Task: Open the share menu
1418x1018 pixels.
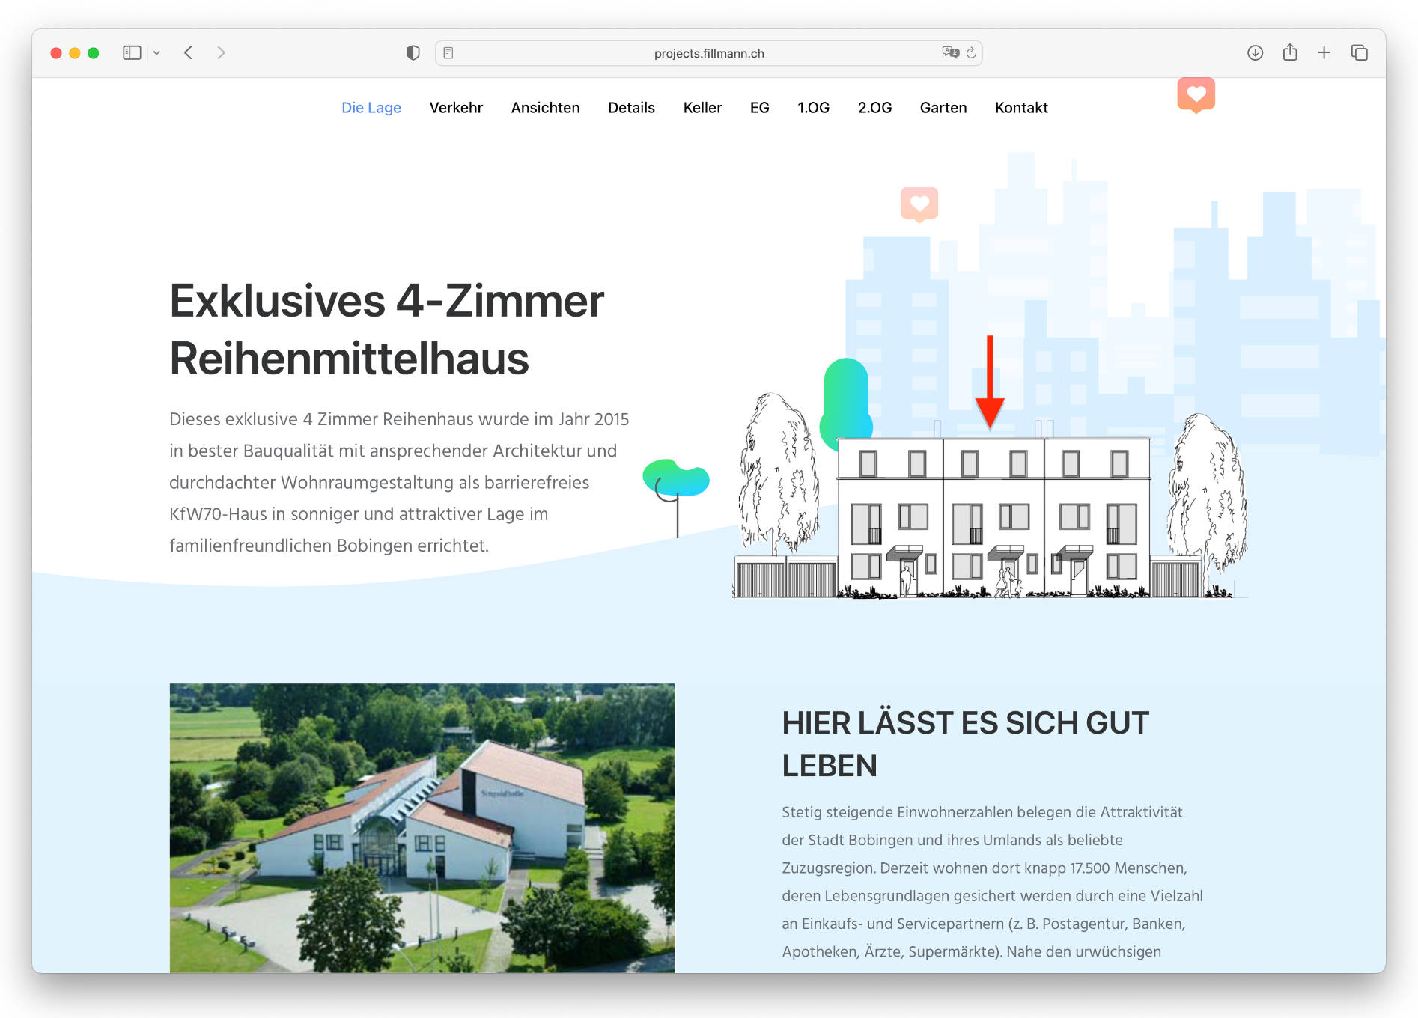Action: pyautogui.click(x=1289, y=52)
